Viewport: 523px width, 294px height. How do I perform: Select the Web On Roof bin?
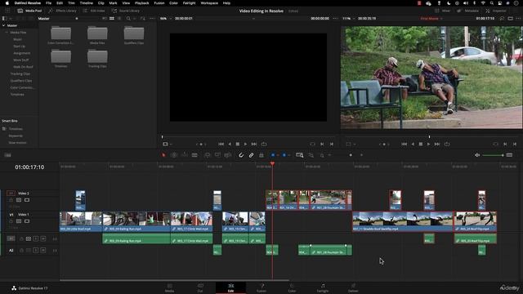[x=23, y=67]
